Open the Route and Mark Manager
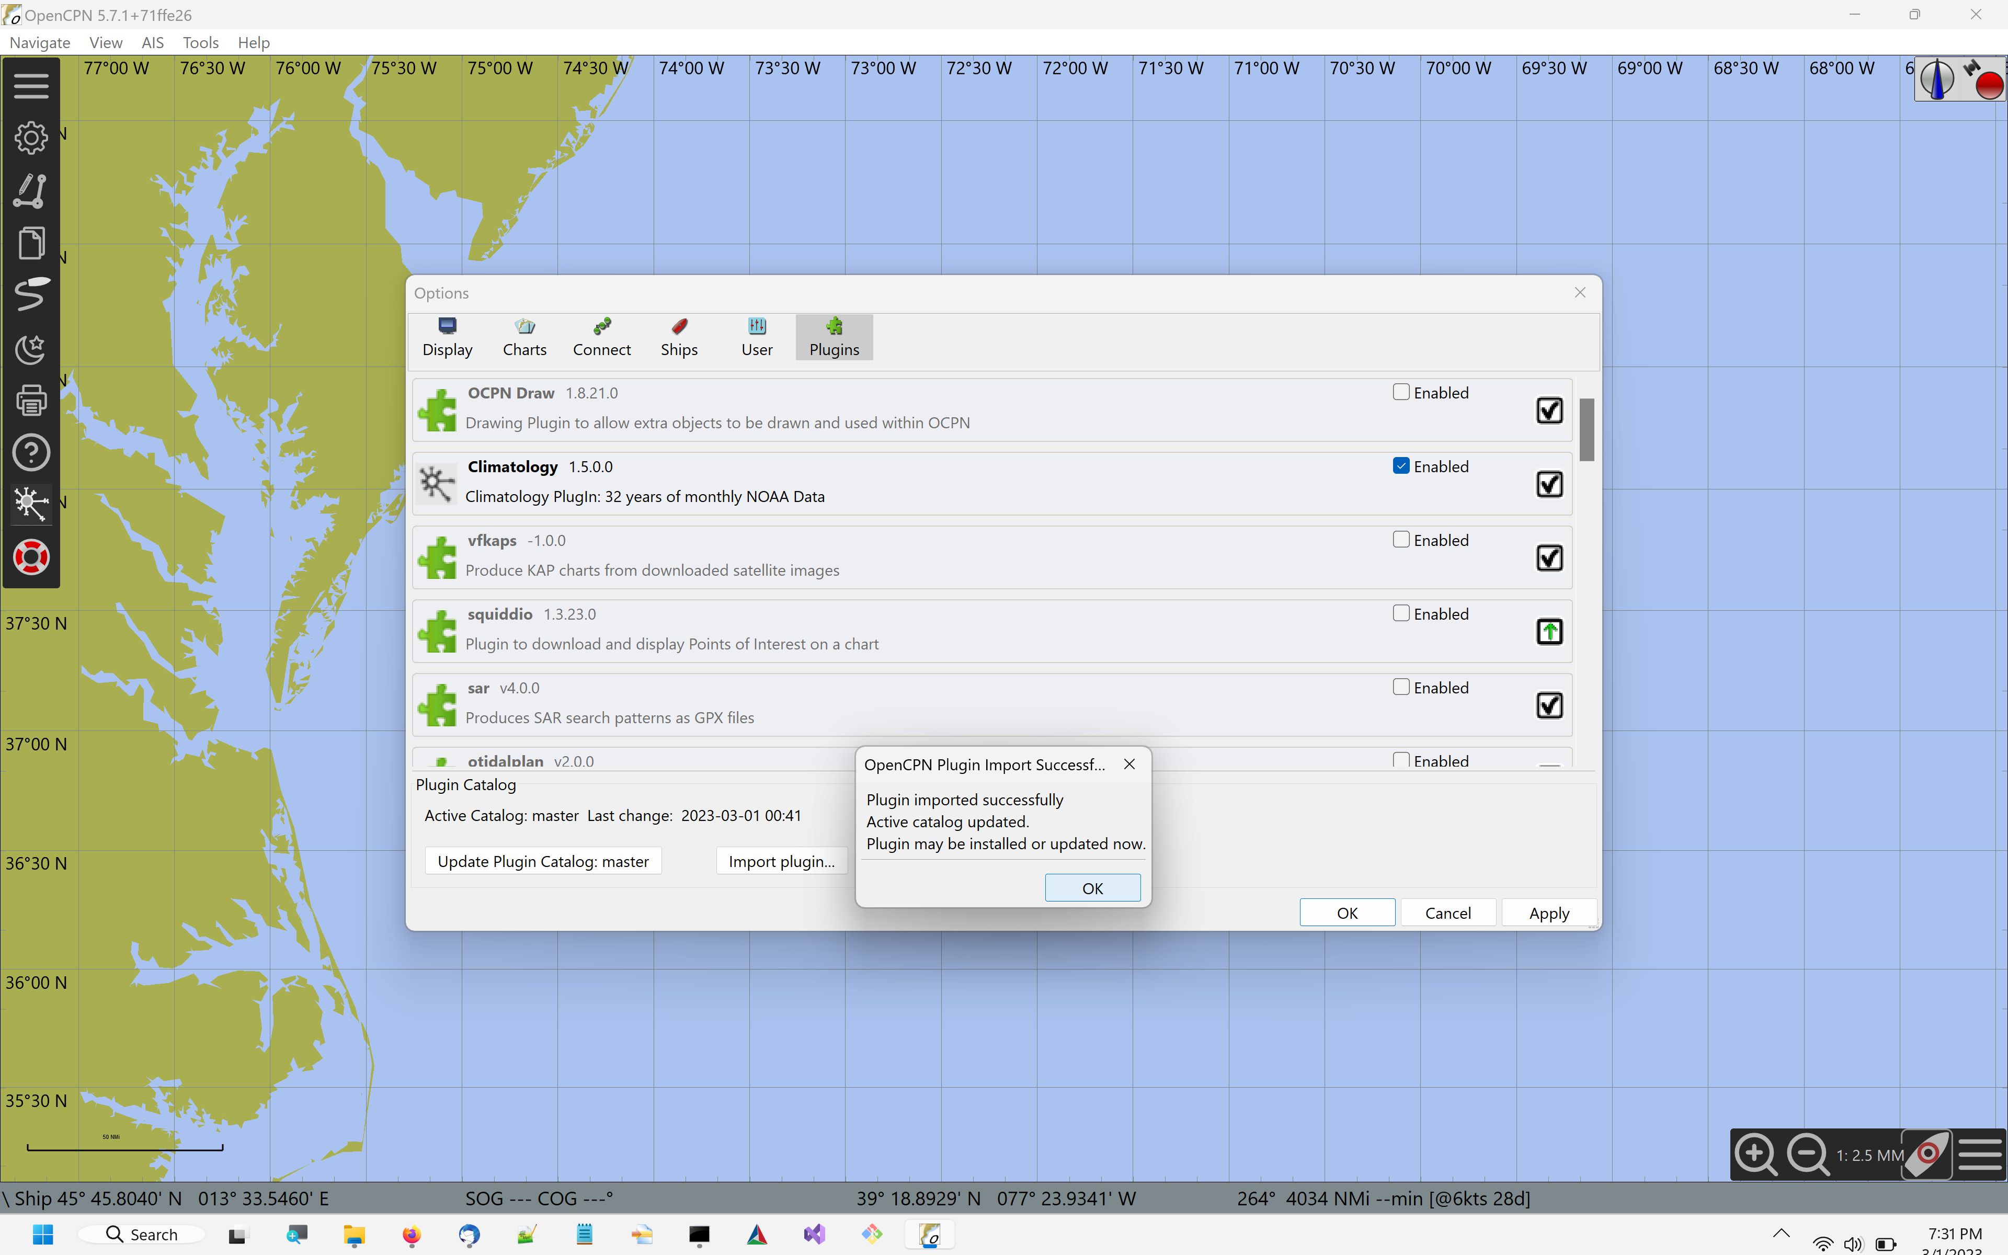The height and width of the screenshot is (1255, 2008). (31, 242)
